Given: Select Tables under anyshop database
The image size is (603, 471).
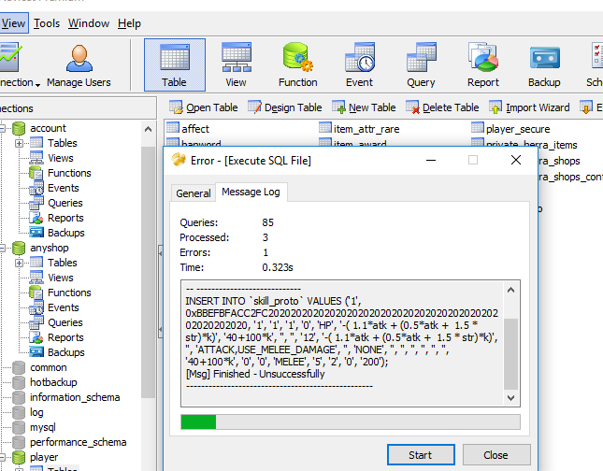Looking at the screenshot, I should 63,263.
